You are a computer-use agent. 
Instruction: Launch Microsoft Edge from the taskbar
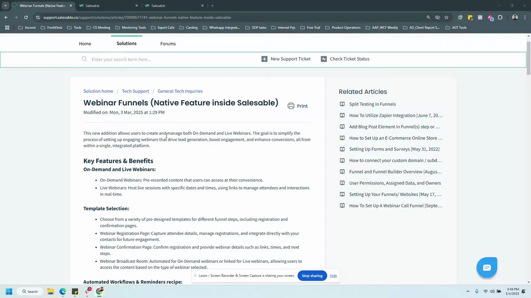[63, 291]
